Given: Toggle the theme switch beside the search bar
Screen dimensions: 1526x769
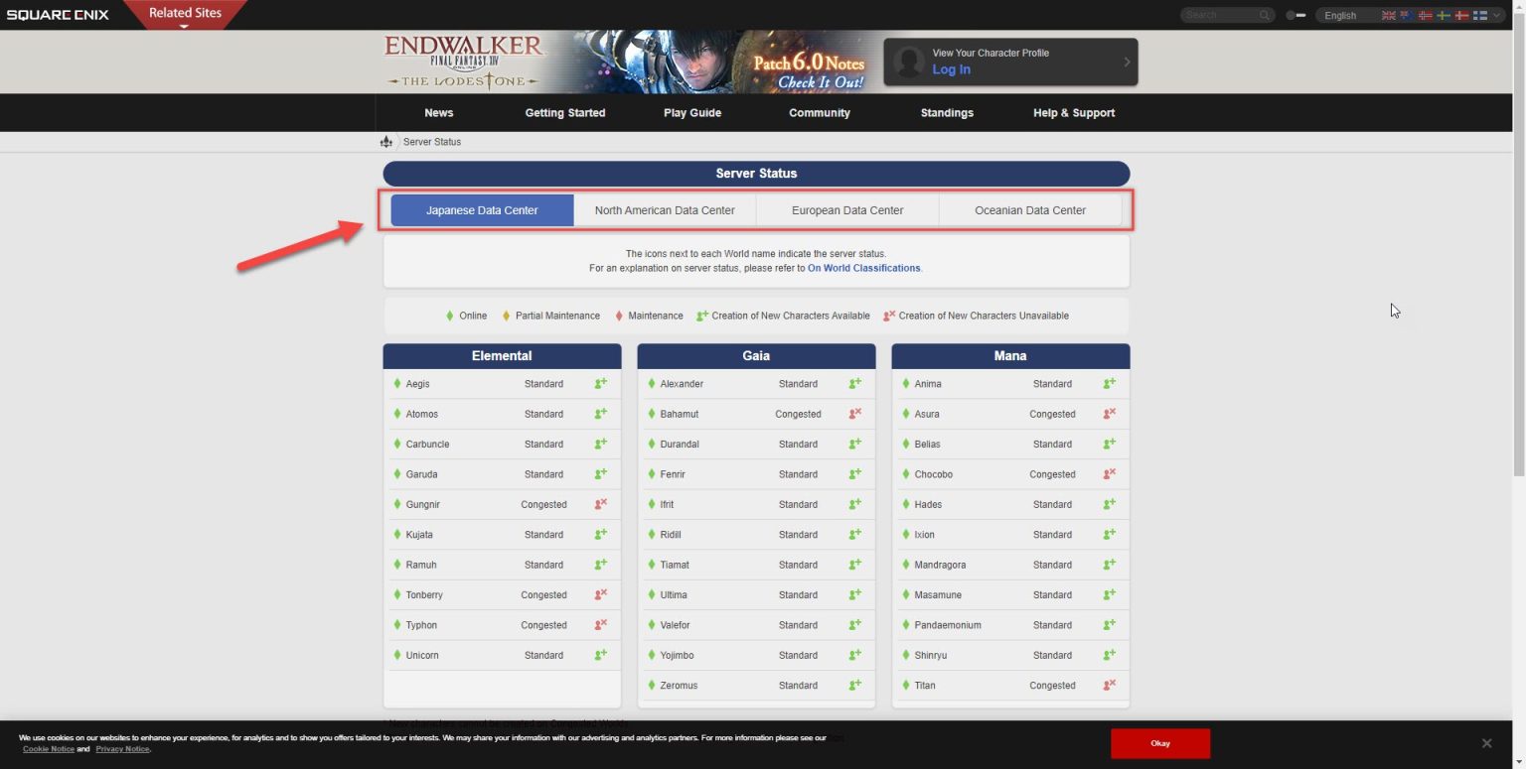Looking at the screenshot, I should click(x=1297, y=15).
